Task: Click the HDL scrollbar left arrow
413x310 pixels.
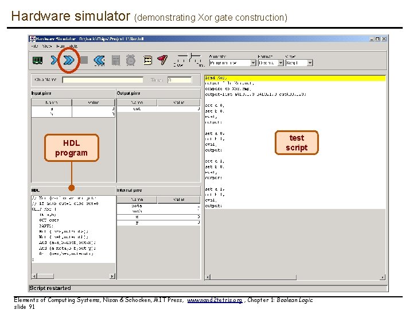Action: pos(34,276)
